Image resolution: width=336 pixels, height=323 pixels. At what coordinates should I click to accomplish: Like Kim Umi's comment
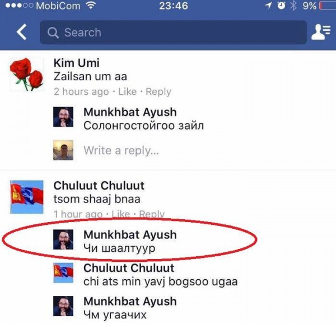(128, 91)
